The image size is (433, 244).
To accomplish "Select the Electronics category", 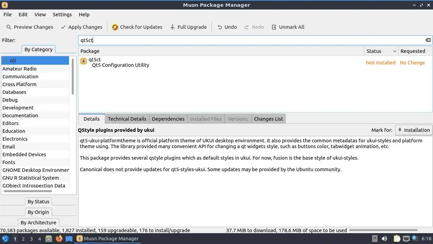I will (35, 139).
